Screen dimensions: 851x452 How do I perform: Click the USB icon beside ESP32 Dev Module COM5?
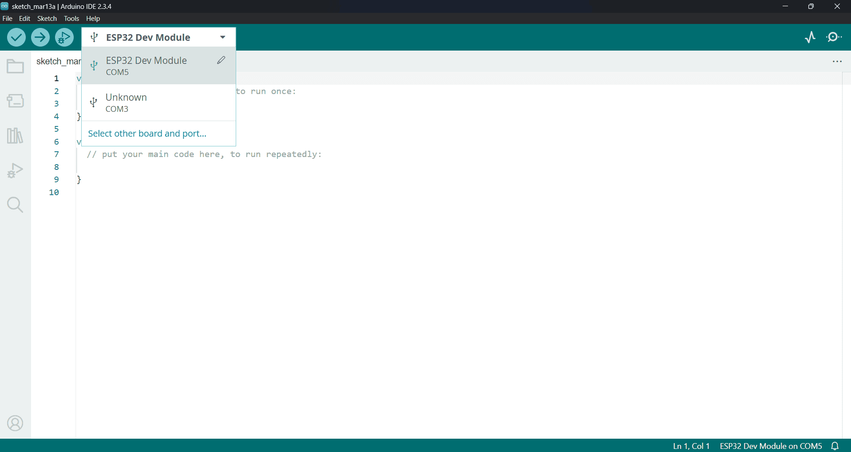click(x=94, y=66)
